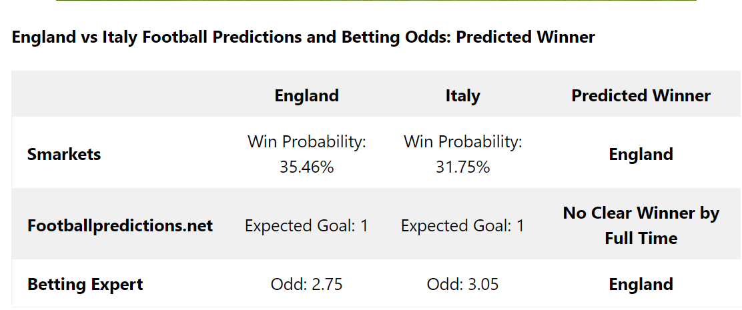Viewport: 742px width, 310px height.
Task: Select the Smarkets row label
Action: (64, 155)
